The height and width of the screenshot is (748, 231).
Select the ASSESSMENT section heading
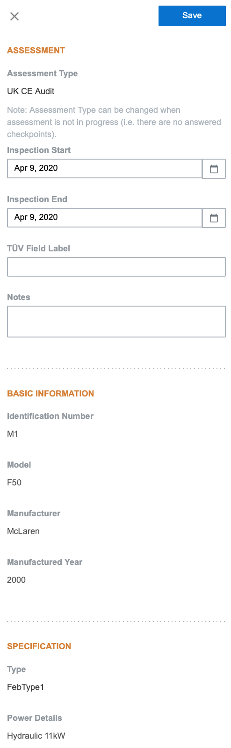[36, 51]
